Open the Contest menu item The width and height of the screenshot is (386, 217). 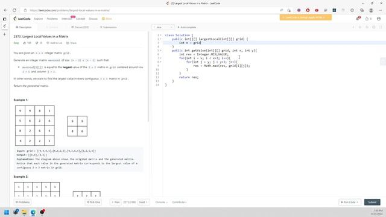pyautogui.click(x=80, y=19)
